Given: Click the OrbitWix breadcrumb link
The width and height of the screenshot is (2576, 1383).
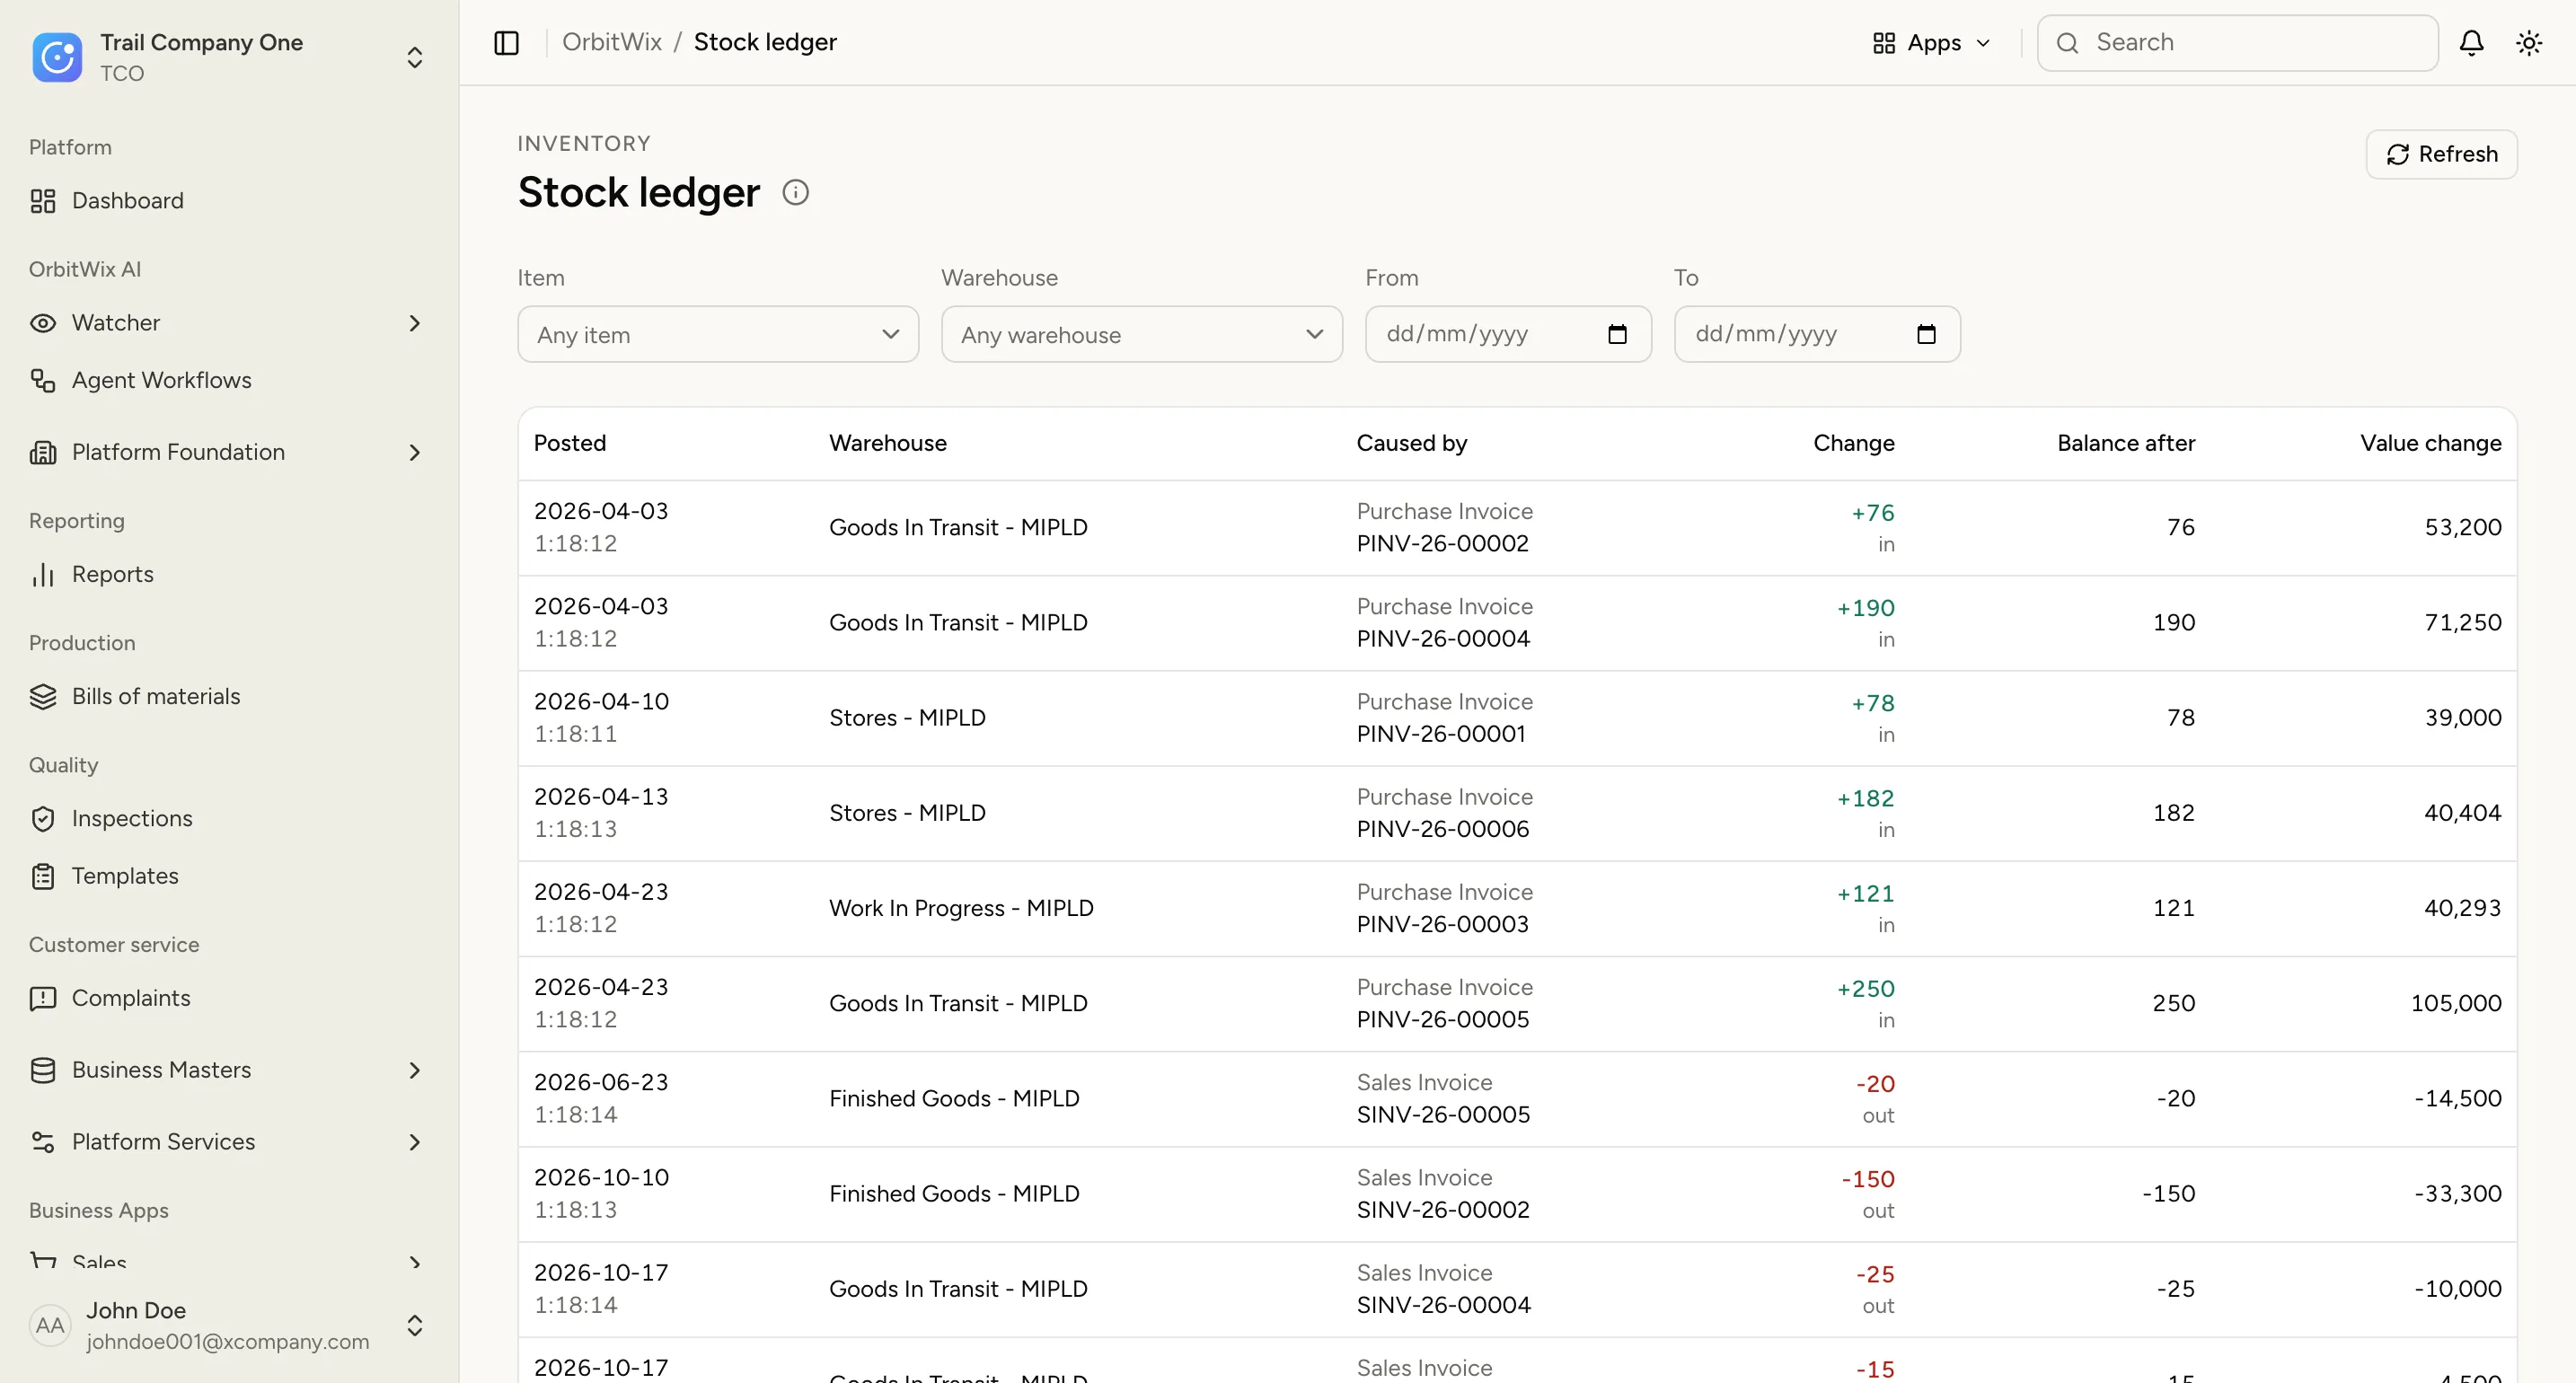Looking at the screenshot, I should 612,42.
